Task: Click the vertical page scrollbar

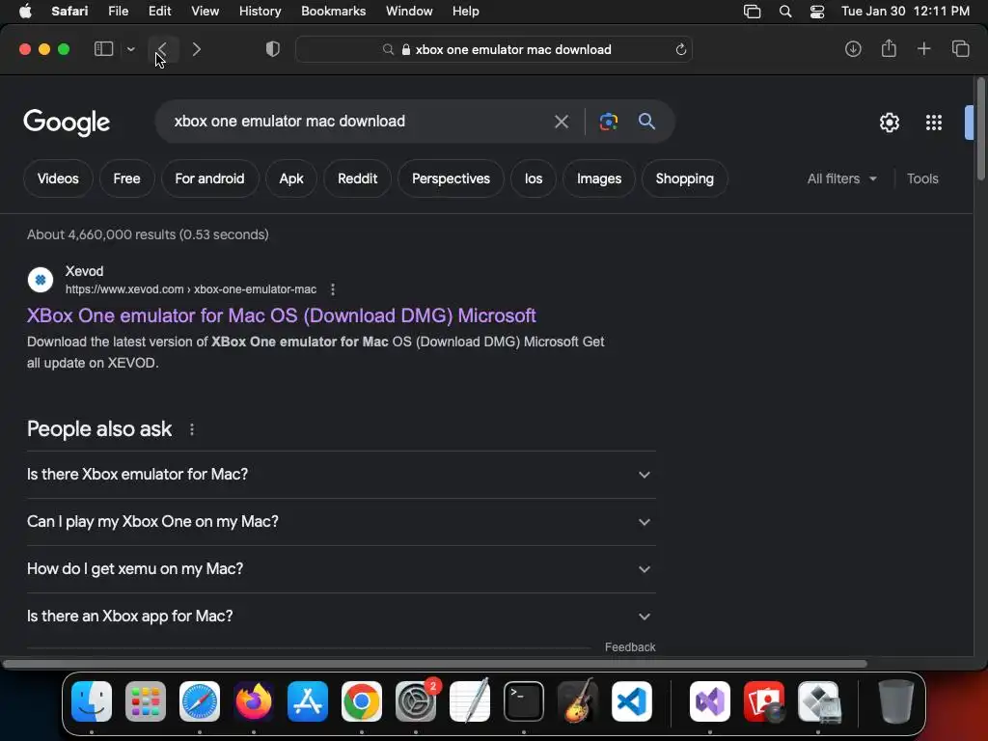Action: point(980,128)
